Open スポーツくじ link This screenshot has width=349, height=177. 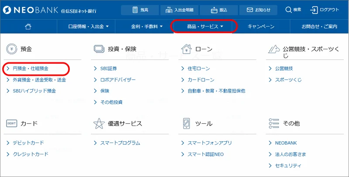point(288,80)
